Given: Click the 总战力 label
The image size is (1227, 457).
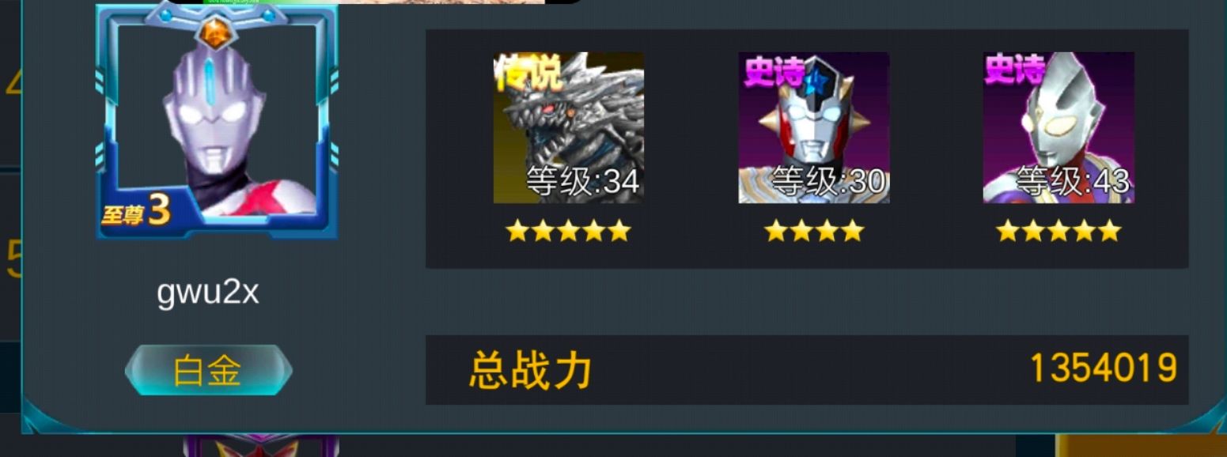Looking at the screenshot, I should point(530,370).
